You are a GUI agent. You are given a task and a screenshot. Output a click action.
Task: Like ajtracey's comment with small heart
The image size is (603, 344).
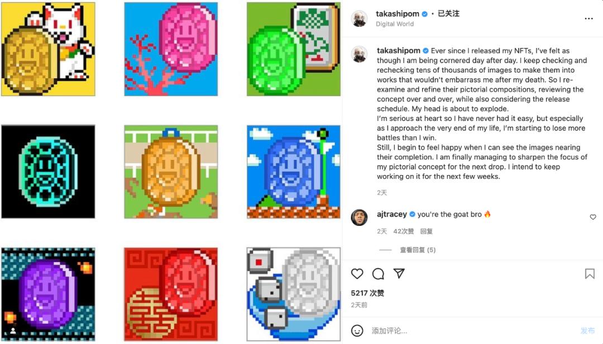coord(592,217)
